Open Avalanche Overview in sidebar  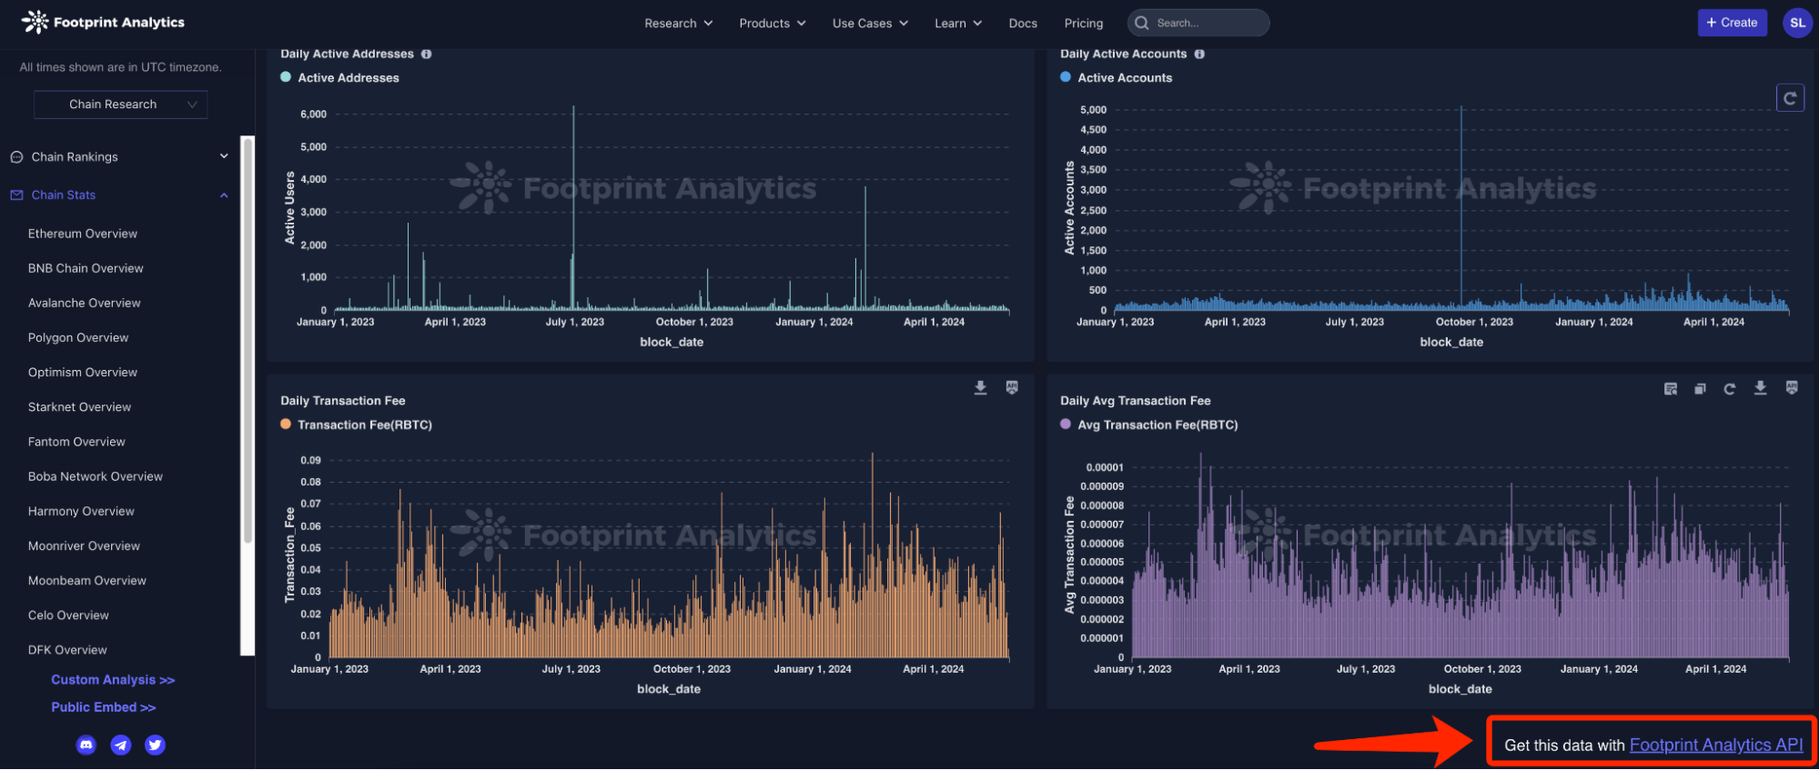[x=85, y=303]
